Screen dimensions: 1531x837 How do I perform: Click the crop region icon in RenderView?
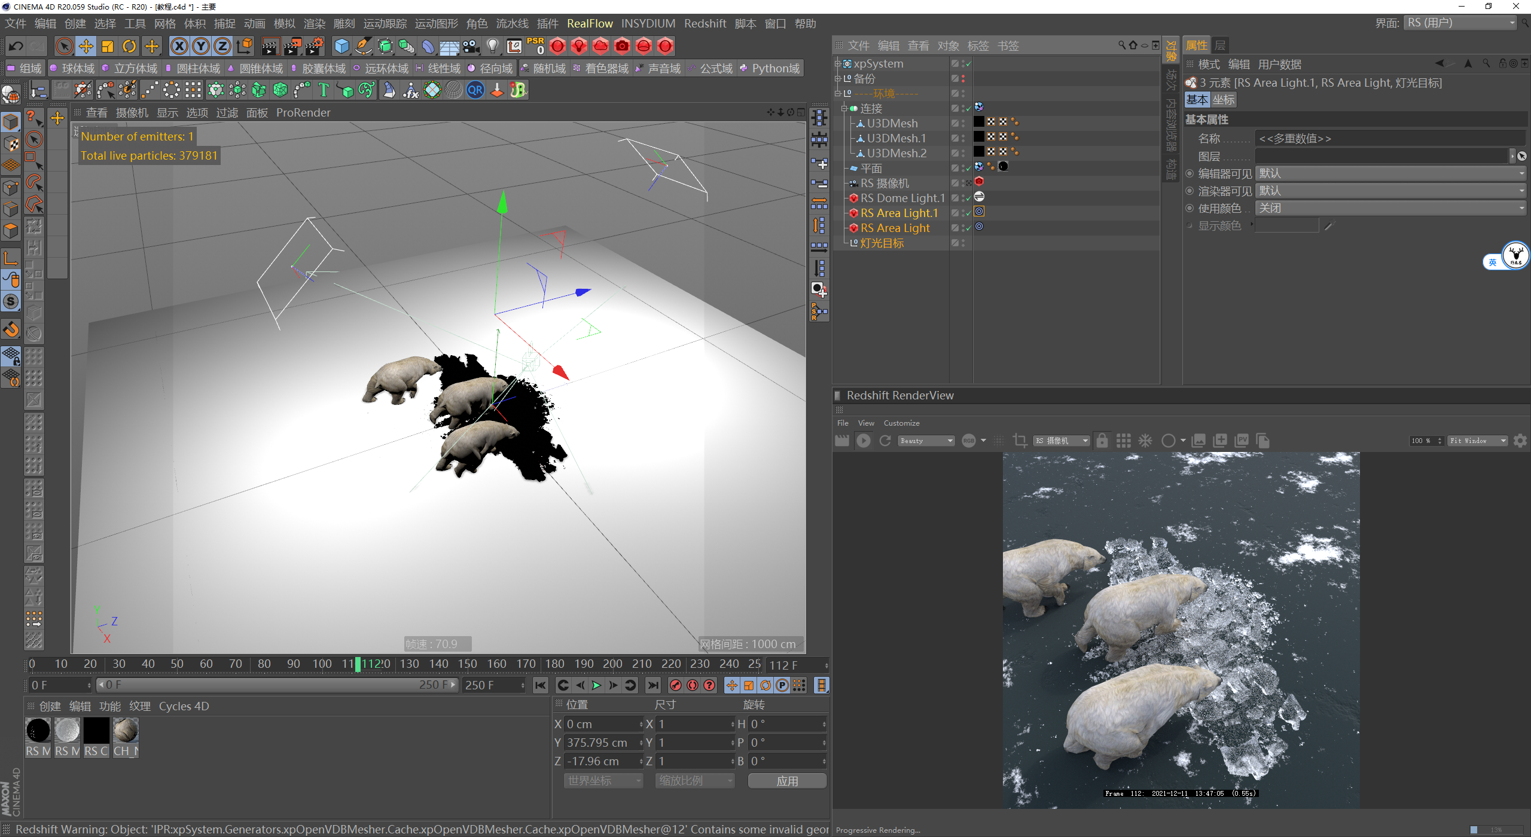click(1020, 441)
